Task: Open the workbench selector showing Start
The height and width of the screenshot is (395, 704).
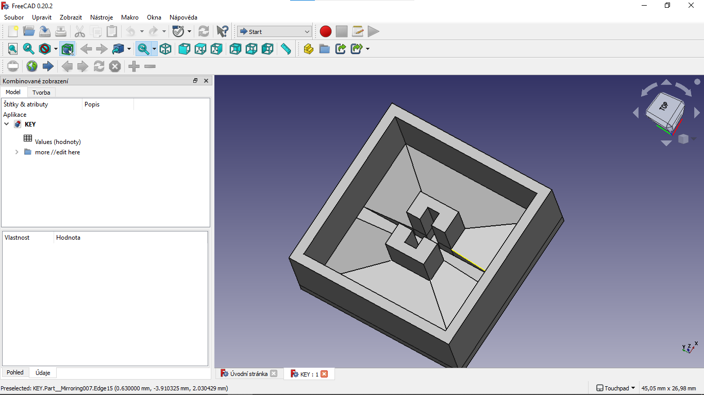Action: pyautogui.click(x=274, y=31)
